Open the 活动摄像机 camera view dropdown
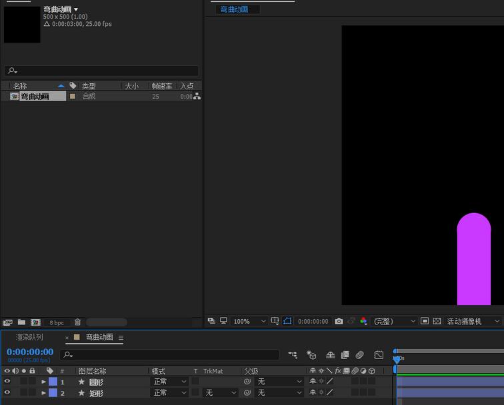The width and height of the screenshot is (504, 405). (473, 321)
